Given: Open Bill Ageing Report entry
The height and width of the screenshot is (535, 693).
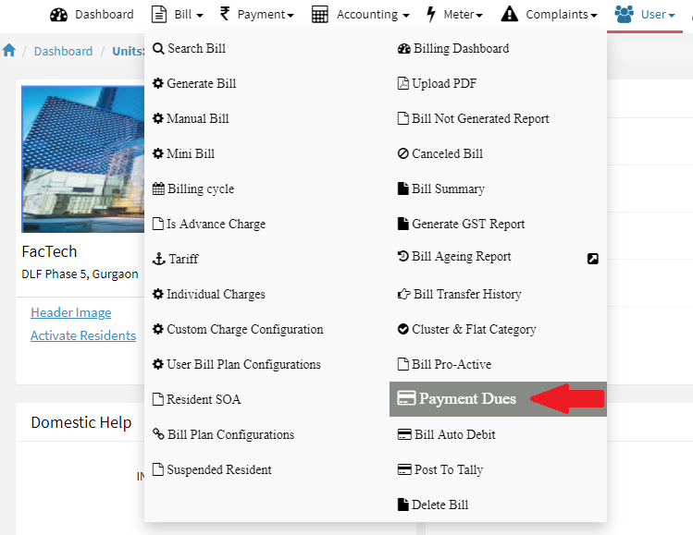Looking at the screenshot, I should click(454, 257).
